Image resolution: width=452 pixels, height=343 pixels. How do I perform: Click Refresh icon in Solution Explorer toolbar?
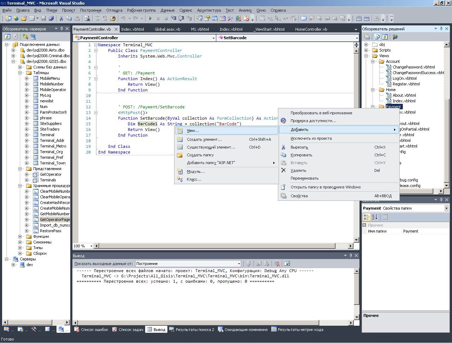385,37
